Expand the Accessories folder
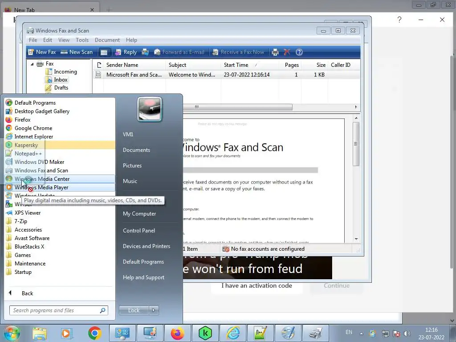This screenshot has height=342, width=456. 60,230
